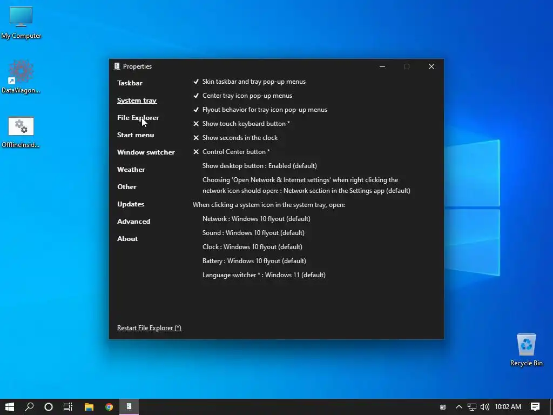Select the OfflineInsid... desktop file icon
Viewport: 553px width, 415px height.
[21, 132]
